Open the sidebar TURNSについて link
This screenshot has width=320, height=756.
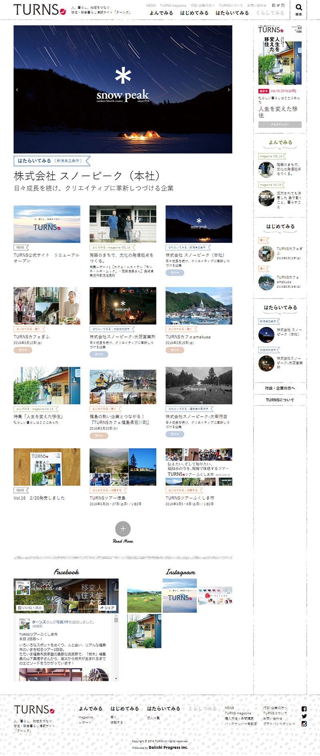click(280, 400)
